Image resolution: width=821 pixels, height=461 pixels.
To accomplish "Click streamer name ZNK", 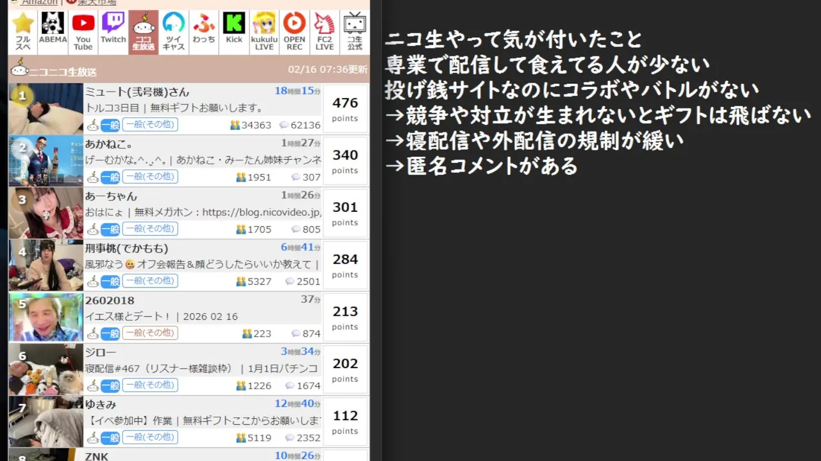I will pyautogui.click(x=97, y=456).
